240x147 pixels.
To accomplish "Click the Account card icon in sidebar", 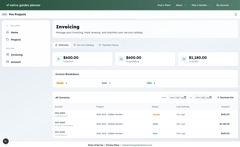I will [8, 62].
